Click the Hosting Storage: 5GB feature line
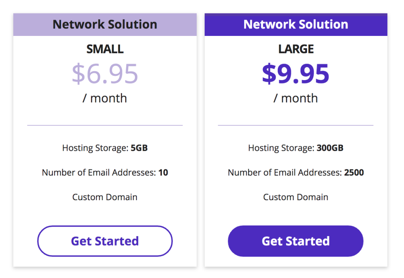404x278 pixels. click(105, 148)
